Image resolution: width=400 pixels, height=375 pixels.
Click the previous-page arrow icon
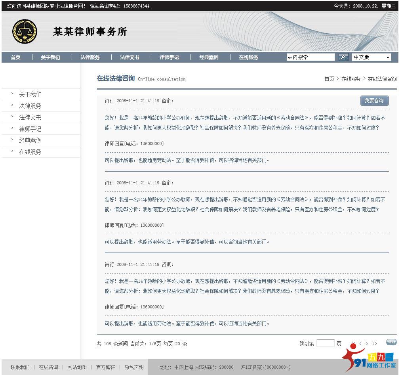click(x=361, y=343)
